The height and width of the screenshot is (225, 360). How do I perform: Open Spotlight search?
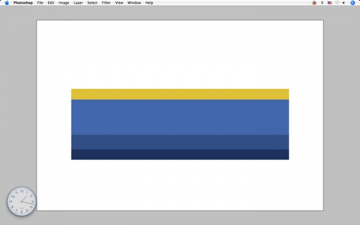tap(353, 3)
